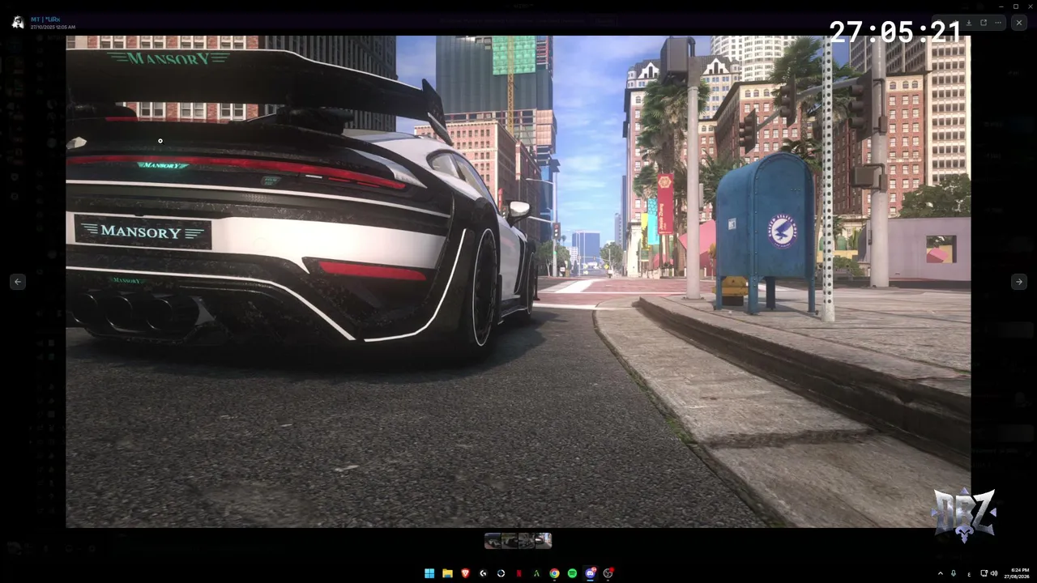Viewport: 1037px width, 583px height.
Task: Click the main Mansory car screenshot image
Action: point(518,282)
